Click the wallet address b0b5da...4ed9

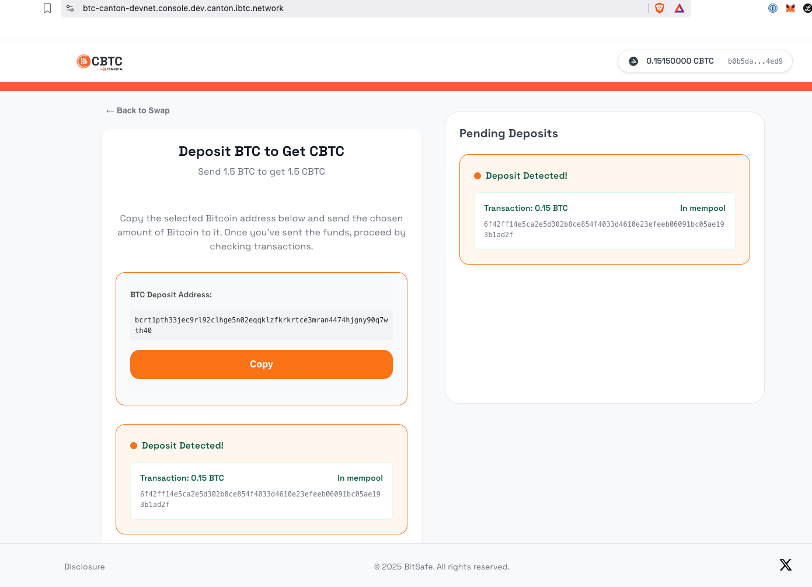tap(755, 61)
